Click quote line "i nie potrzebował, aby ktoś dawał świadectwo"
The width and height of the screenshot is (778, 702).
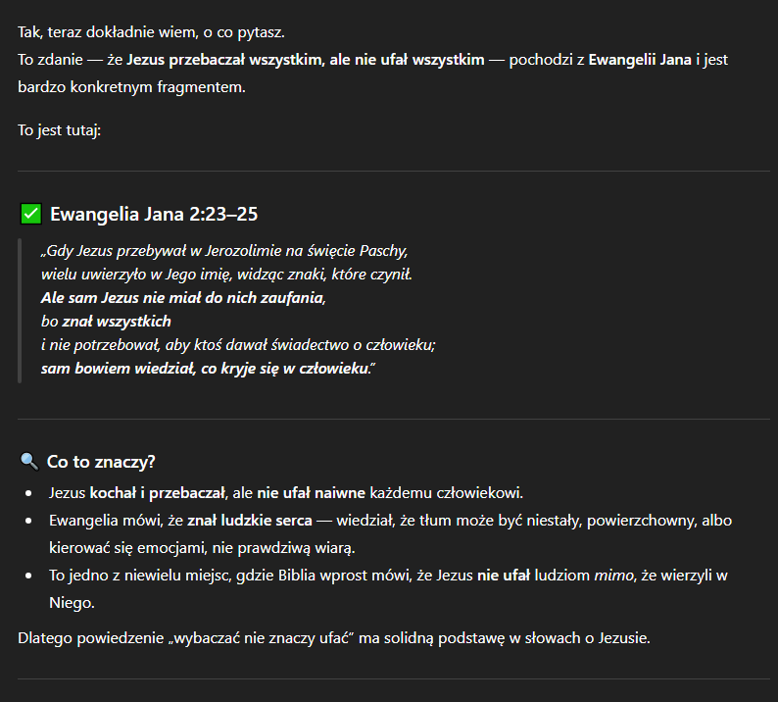[238, 345]
